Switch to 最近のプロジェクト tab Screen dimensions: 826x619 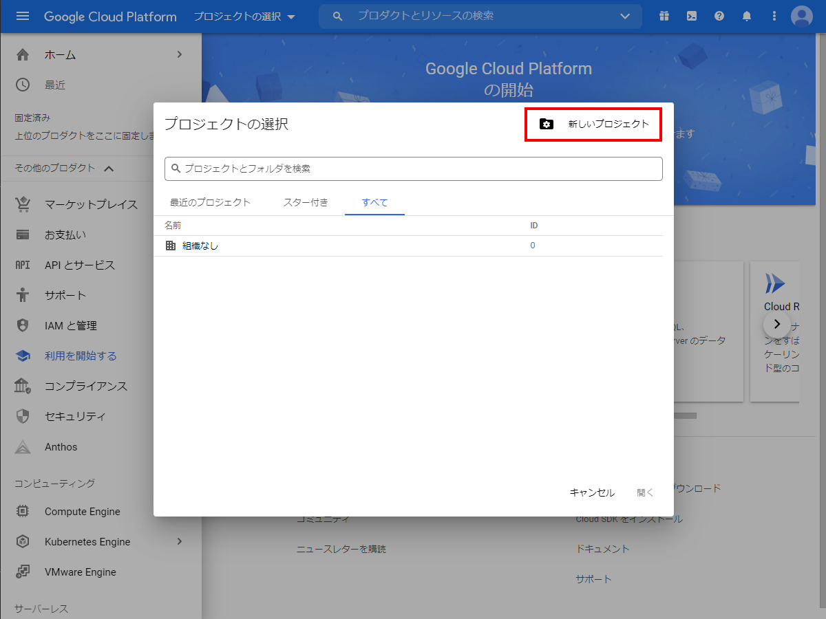pyautogui.click(x=211, y=202)
